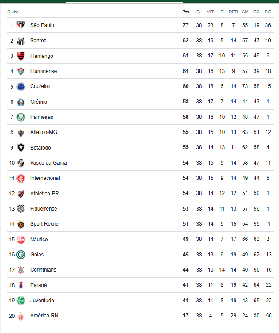Click the São Paulo club crest
The image size is (279, 333).
tap(21, 25)
